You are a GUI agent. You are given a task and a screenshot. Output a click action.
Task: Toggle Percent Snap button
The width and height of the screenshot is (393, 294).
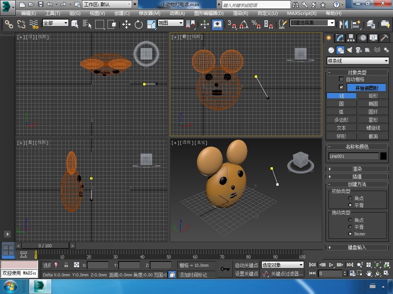pyautogui.click(x=256, y=24)
